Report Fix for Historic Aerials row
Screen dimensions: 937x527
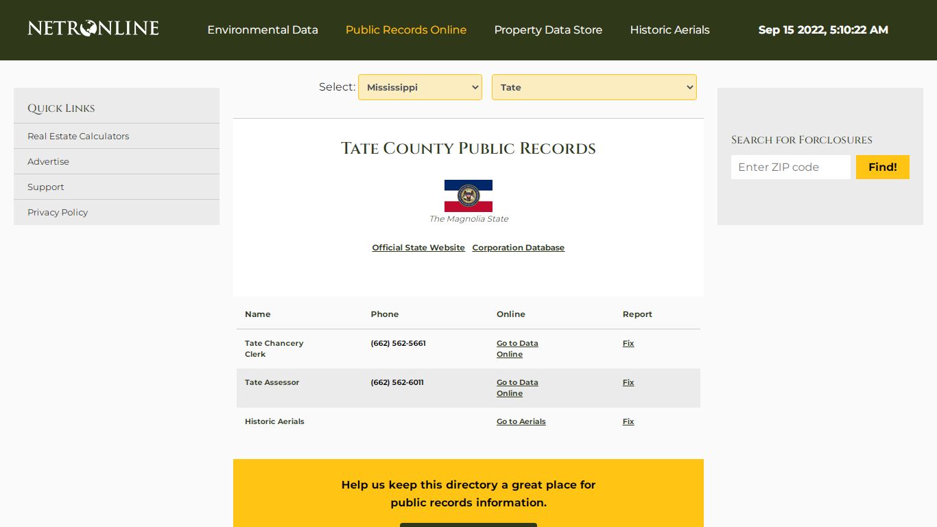tap(628, 421)
